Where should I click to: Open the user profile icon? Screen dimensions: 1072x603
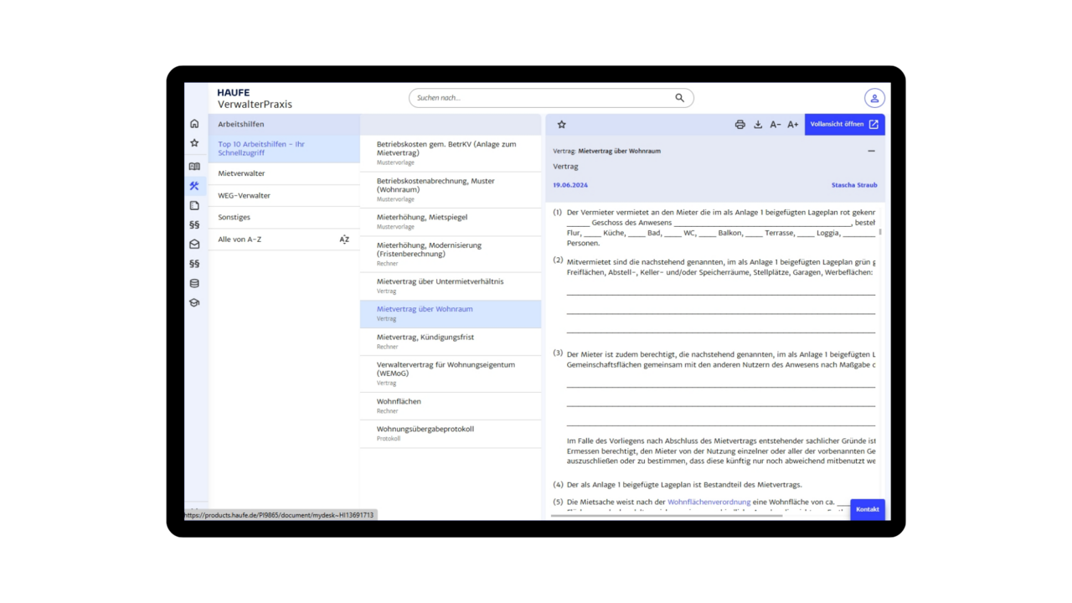point(874,98)
